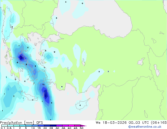Click the '20' legend scale label

[45, 128]
